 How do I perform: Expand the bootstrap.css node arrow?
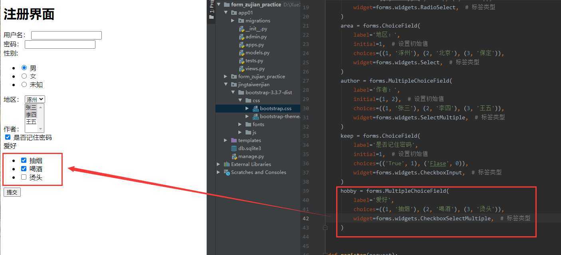click(248, 109)
